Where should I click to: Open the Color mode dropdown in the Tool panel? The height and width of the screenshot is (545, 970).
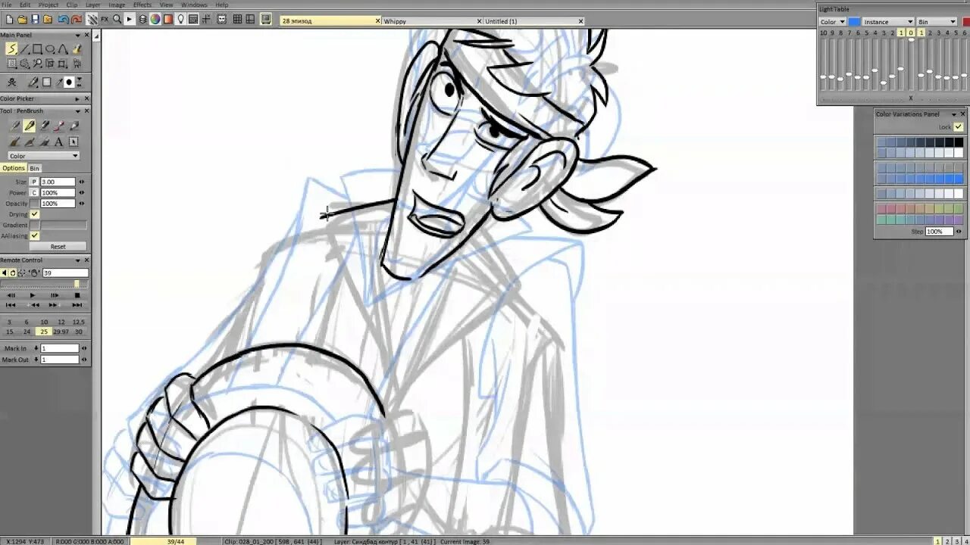coord(43,156)
